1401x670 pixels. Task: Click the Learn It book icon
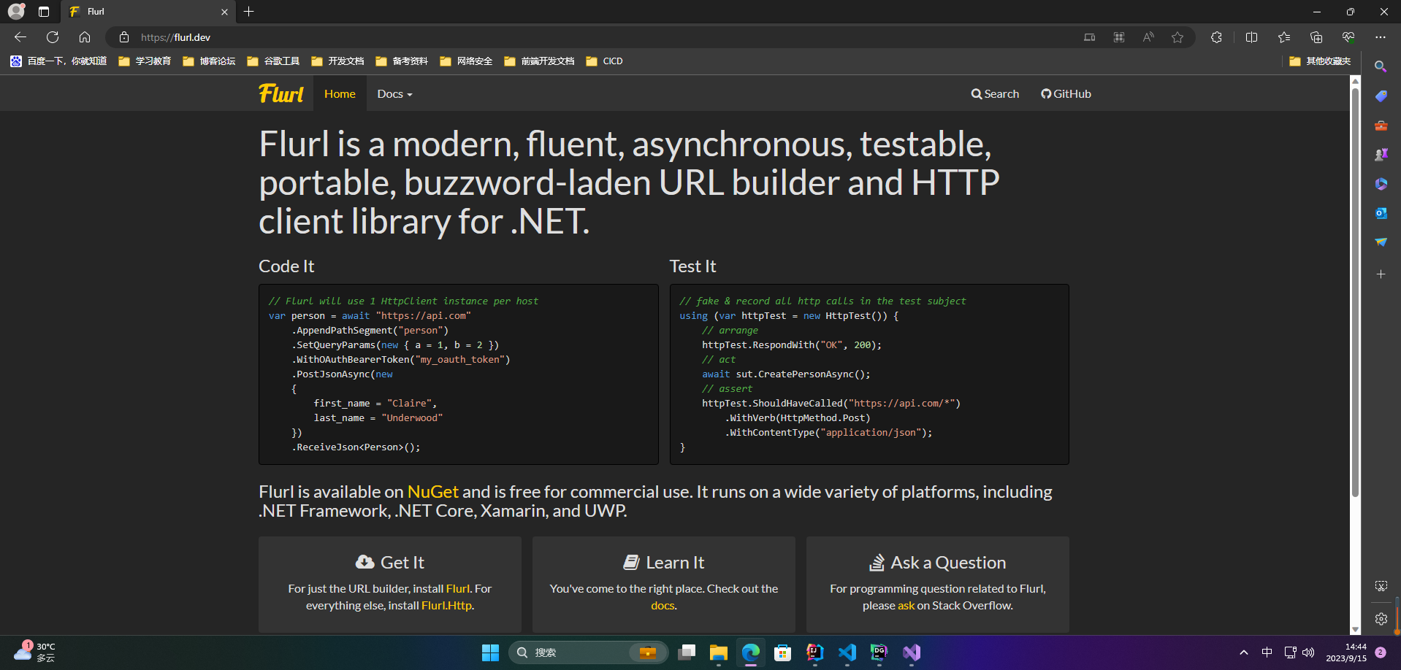tap(631, 562)
